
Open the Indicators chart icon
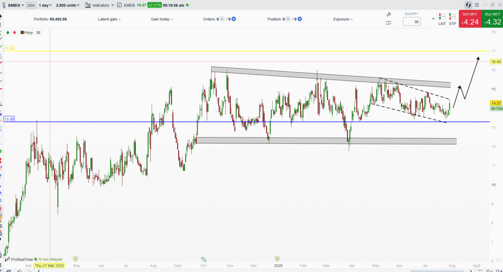click(87, 5)
